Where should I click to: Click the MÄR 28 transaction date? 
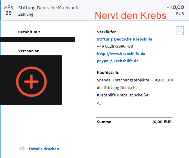pyautogui.click(x=9, y=11)
